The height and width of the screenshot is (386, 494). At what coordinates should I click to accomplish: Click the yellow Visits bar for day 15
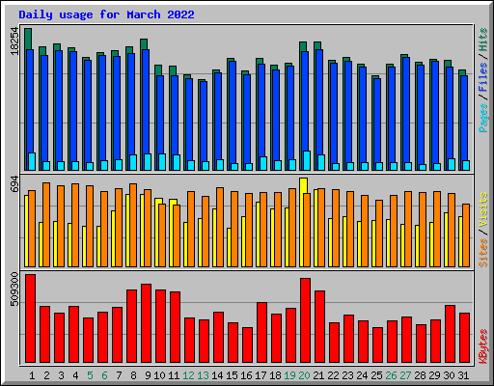point(229,247)
